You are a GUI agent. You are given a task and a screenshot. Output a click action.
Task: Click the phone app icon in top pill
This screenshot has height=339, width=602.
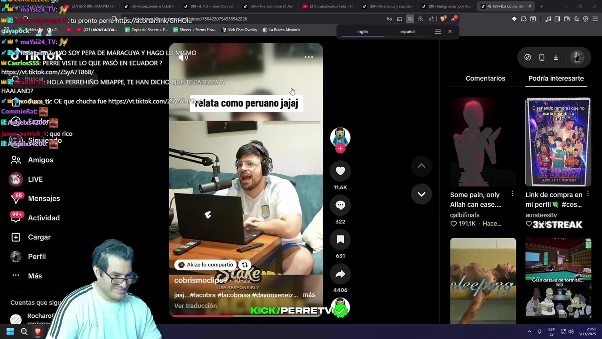[542, 57]
